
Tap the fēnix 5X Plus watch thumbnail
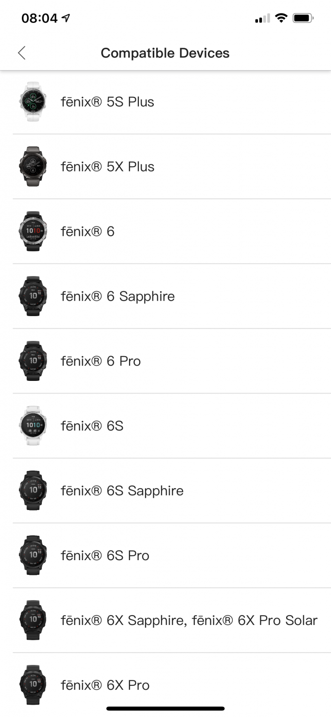[33, 167]
